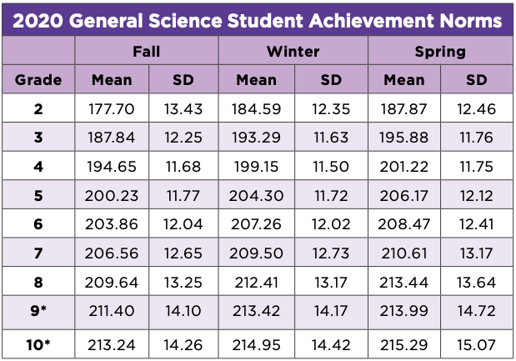Select the Grade 10* row label
Viewport: 516px width, 361px height.
pyautogui.click(x=38, y=342)
